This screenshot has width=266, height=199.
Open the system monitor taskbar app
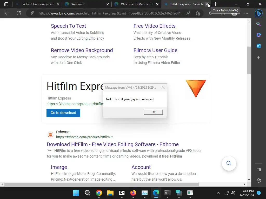144,193
